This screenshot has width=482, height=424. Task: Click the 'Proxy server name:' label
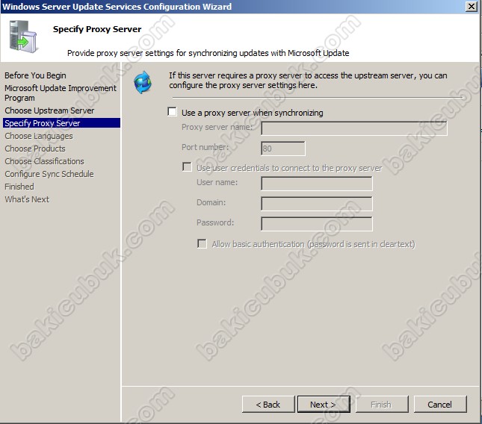pyautogui.click(x=217, y=127)
